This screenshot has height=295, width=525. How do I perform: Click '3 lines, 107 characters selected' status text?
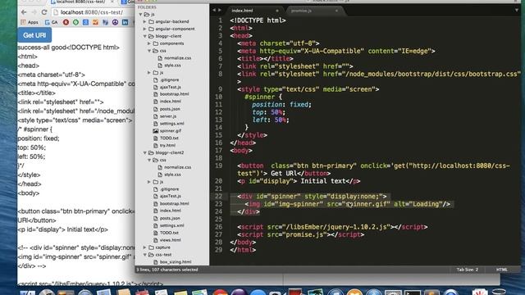(167, 270)
